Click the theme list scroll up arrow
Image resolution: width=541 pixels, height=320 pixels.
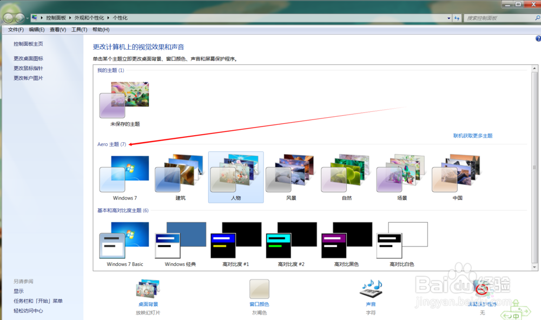(535, 68)
